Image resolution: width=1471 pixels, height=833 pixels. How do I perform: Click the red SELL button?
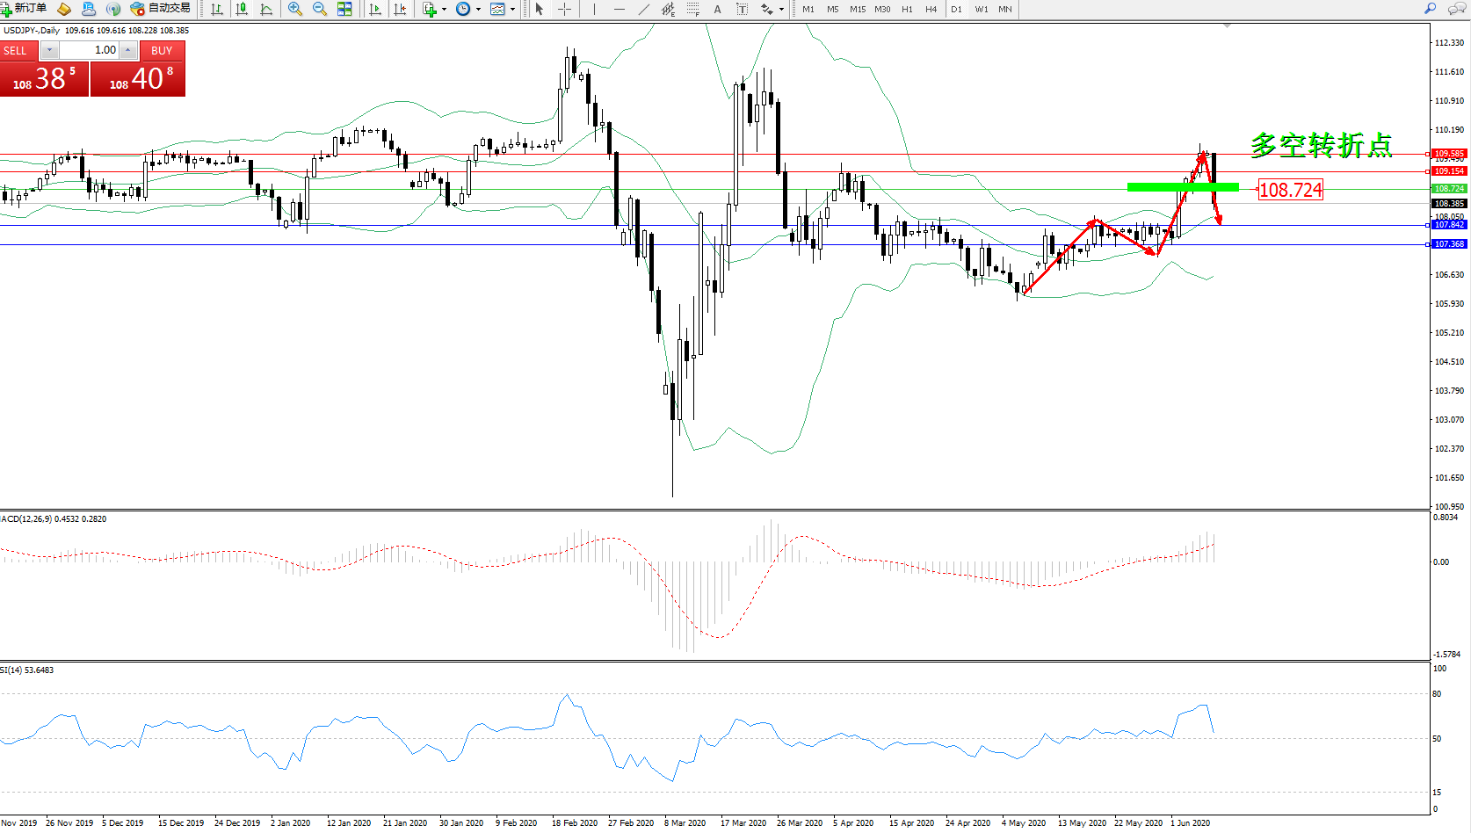click(x=16, y=51)
